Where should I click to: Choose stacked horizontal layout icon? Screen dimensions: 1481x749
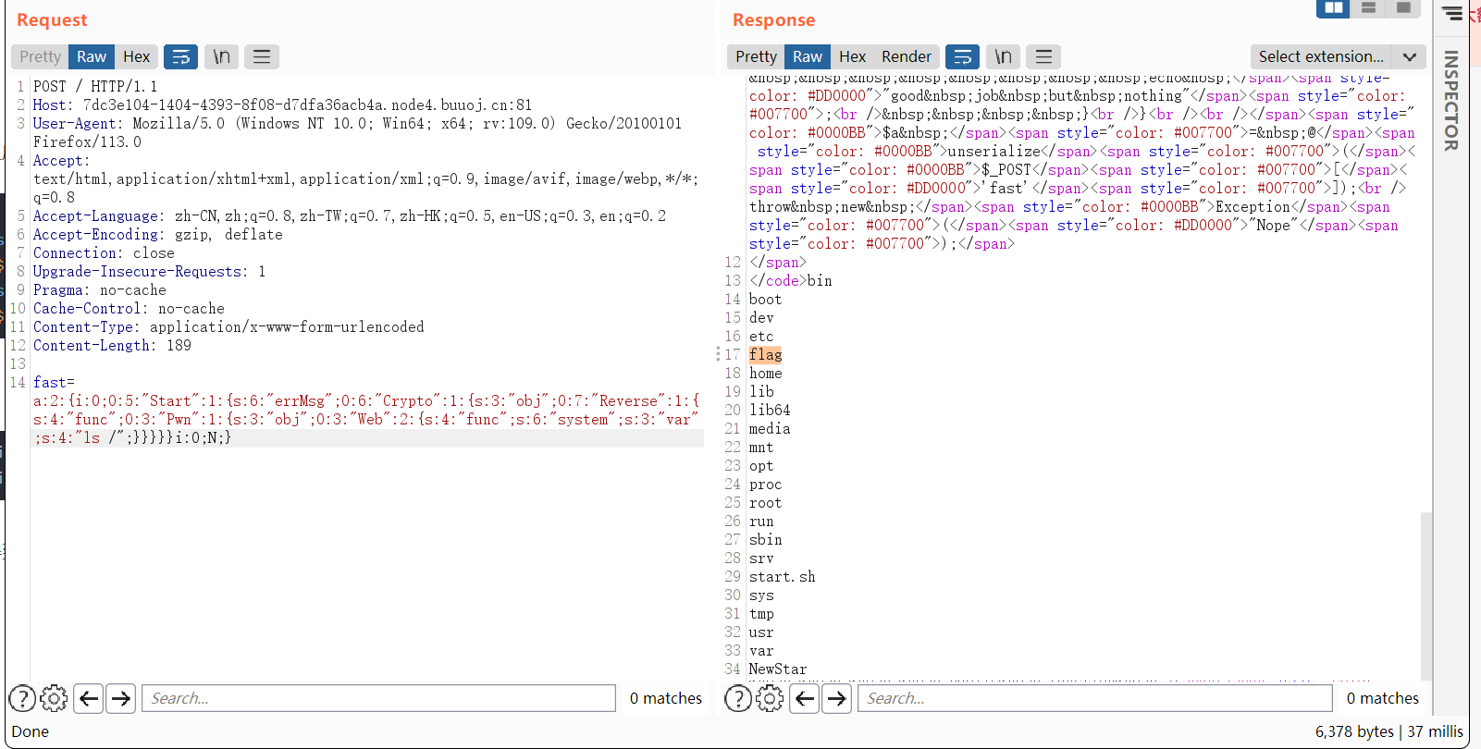(1368, 8)
